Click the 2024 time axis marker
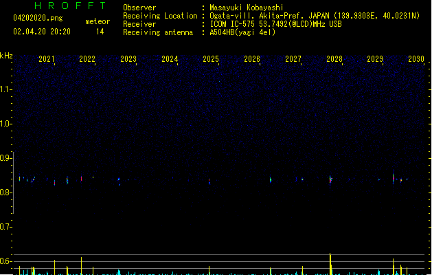 tap(170, 59)
